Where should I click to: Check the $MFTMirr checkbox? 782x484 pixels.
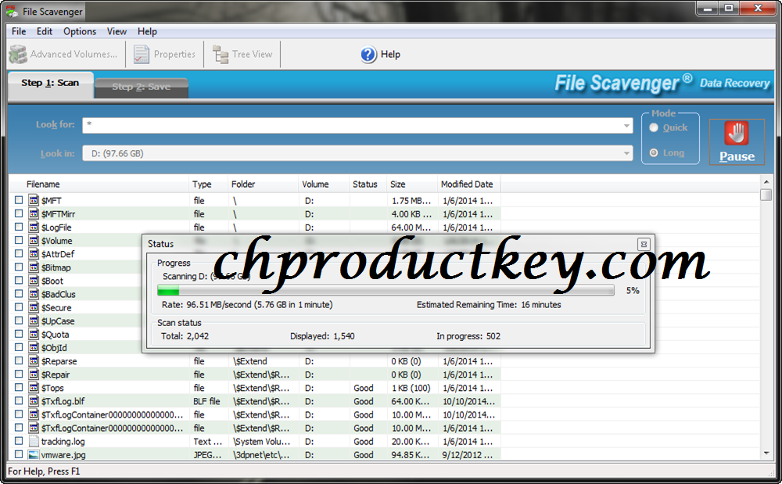(x=19, y=213)
